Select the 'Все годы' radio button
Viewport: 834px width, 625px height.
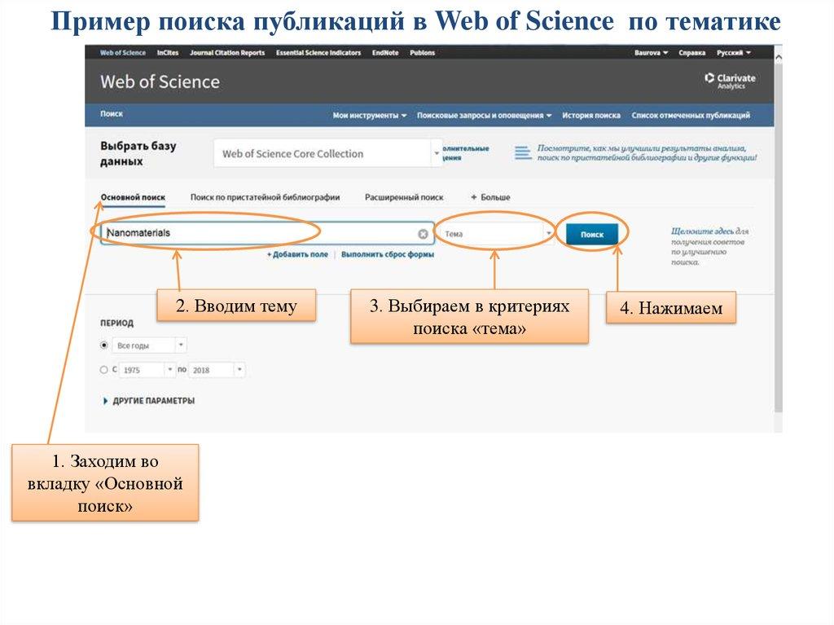(103, 346)
